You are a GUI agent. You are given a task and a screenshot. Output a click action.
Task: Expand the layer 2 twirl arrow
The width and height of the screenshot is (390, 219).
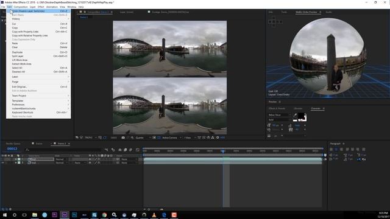pyautogui.click(x=16, y=163)
